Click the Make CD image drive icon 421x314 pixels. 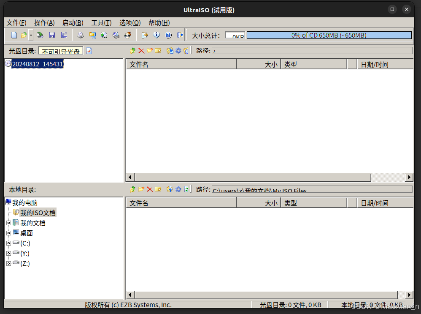81,35
